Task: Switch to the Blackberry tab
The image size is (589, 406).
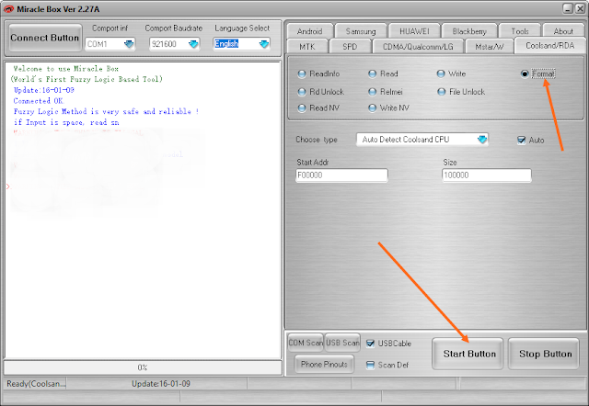Action: 469,31
